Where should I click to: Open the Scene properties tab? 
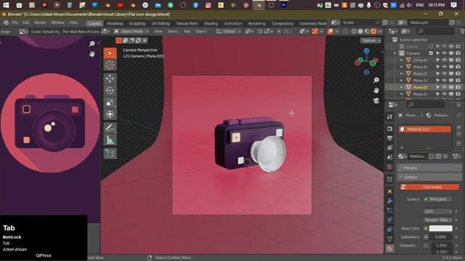tap(389, 157)
